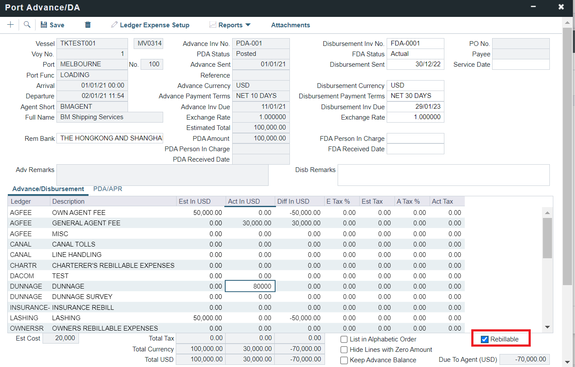Uncheck the Rebillable checkbox
The height and width of the screenshot is (367, 575).
485,339
